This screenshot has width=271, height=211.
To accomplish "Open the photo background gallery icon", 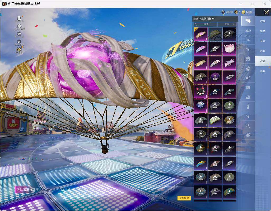I will coord(248,97).
